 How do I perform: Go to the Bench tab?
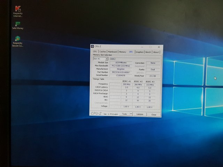[x=148, y=52]
